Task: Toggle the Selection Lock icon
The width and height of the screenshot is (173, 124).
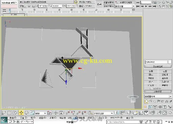Action: tap(29, 6)
